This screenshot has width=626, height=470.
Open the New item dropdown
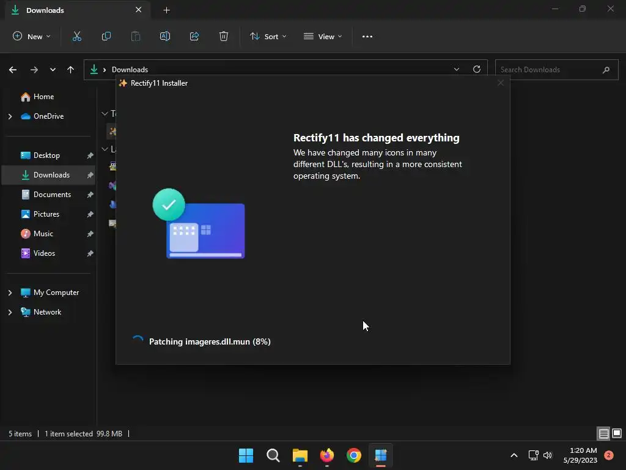point(32,36)
